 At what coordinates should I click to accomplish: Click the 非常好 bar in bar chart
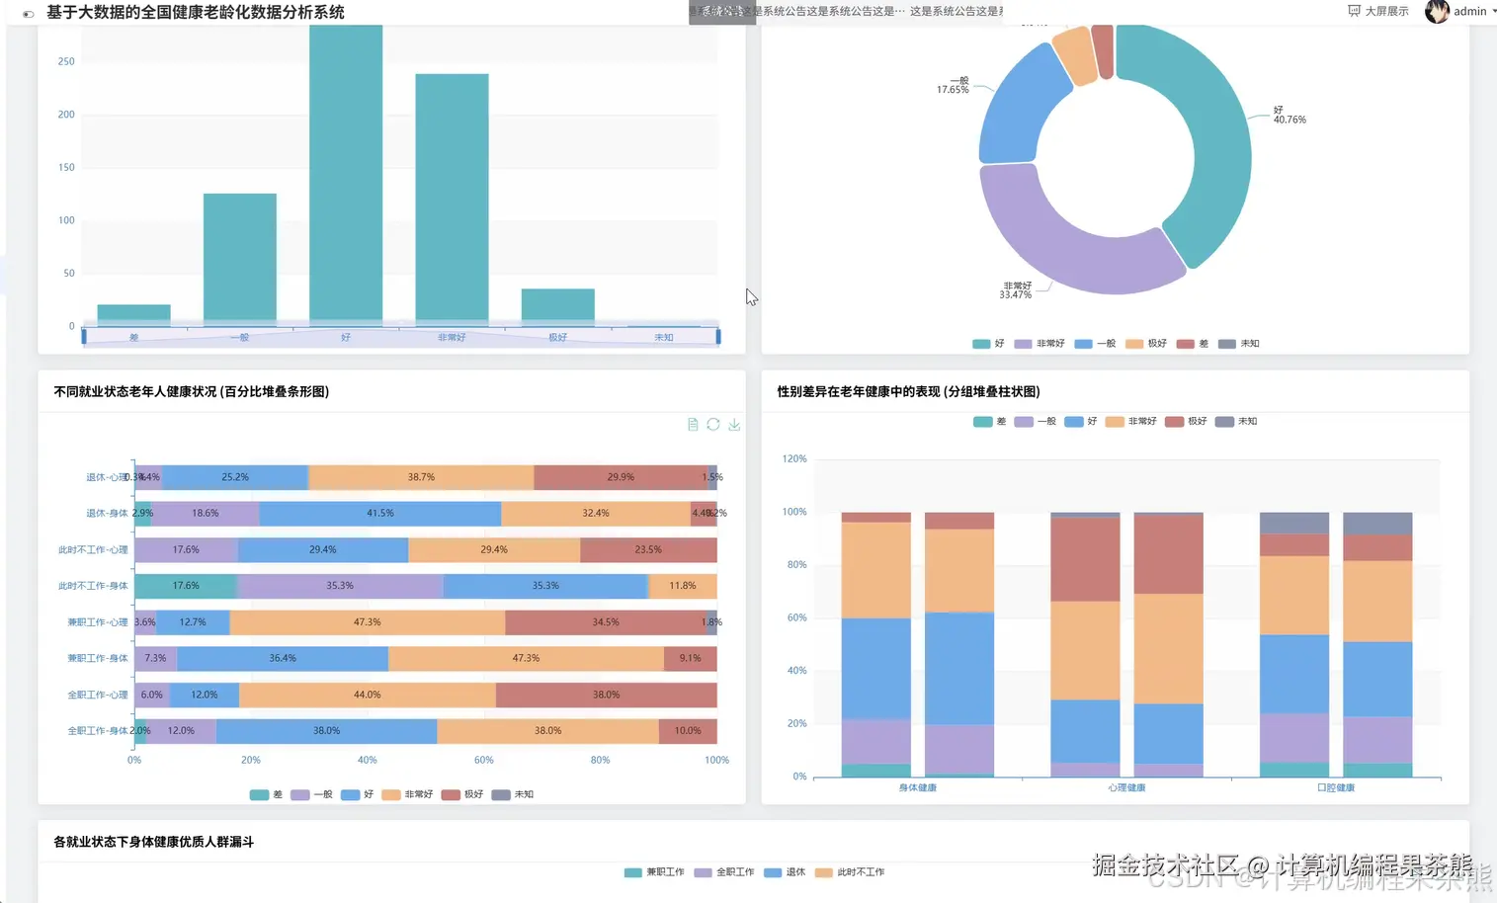[x=452, y=200]
